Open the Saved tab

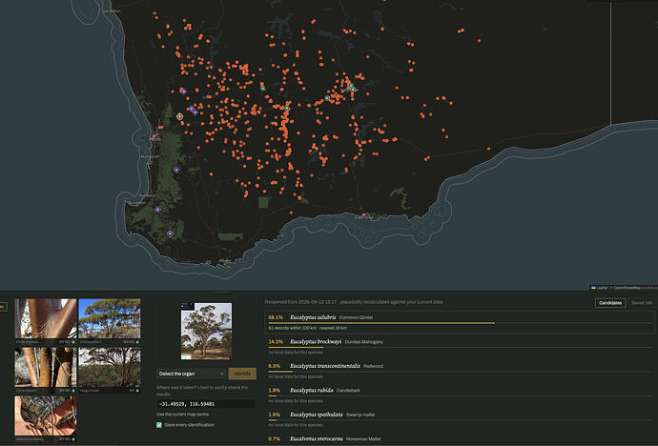pos(642,303)
